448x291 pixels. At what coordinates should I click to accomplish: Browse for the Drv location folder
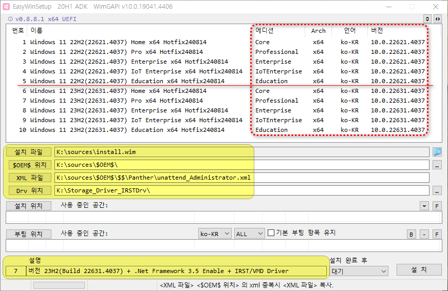(437, 190)
